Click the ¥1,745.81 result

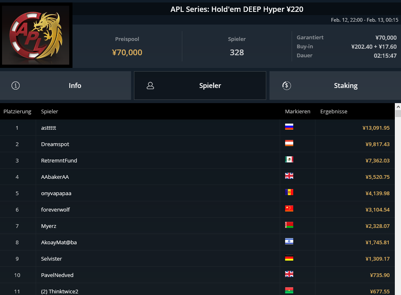click(378, 242)
